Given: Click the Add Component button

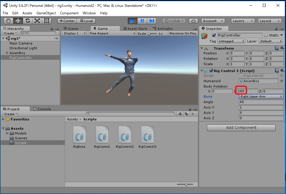Looking at the screenshot, I should click(x=241, y=128).
